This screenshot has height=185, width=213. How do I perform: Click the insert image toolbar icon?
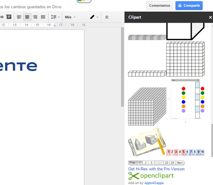[x=9, y=17]
